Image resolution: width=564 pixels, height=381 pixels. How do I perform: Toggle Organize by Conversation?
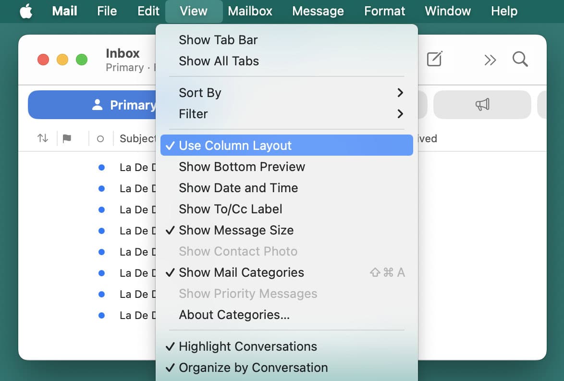(x=287, y=368)
